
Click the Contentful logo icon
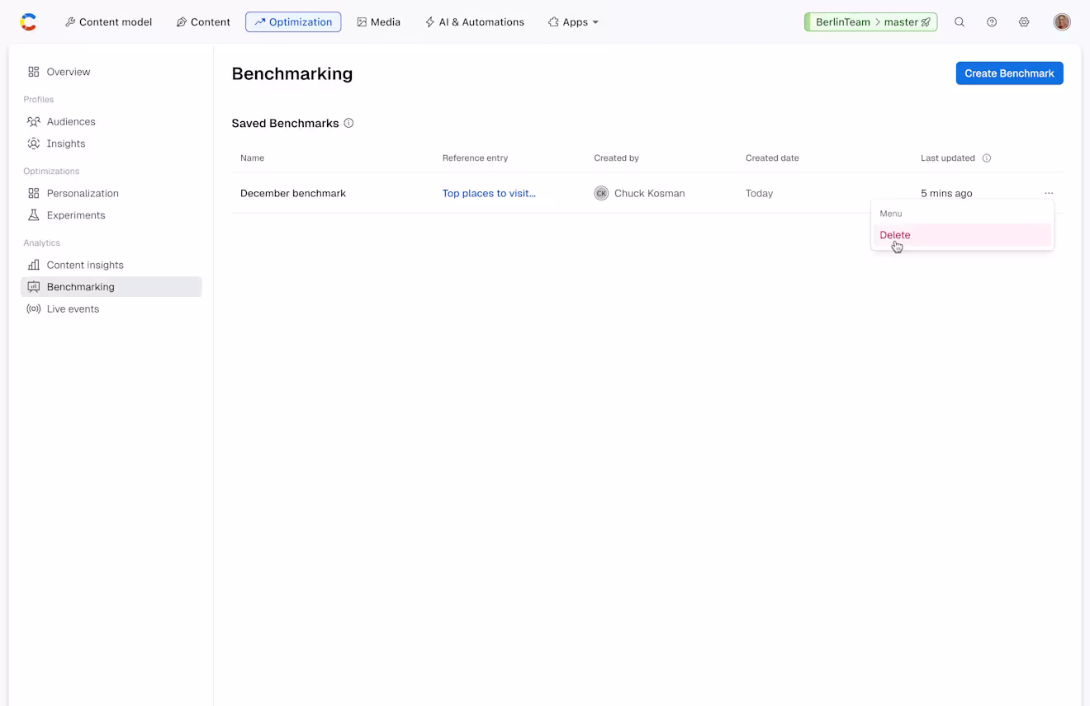(28, 22)
